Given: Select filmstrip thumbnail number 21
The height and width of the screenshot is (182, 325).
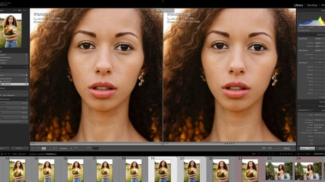Looking at the screenshot, I should (x=221, y=170).
